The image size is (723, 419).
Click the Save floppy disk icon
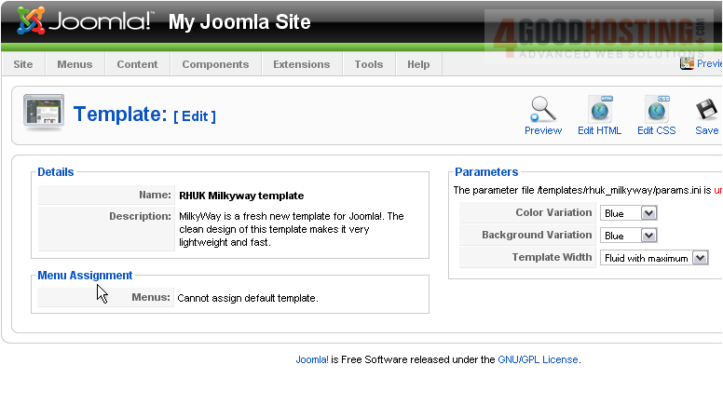[707, 110]
